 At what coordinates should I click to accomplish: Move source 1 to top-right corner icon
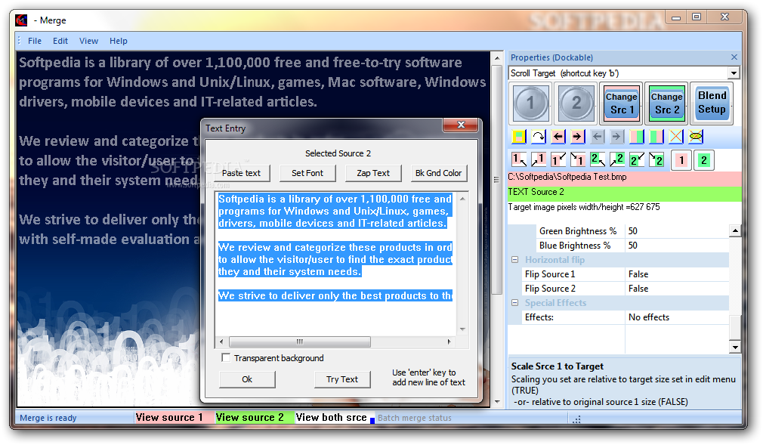538,159
